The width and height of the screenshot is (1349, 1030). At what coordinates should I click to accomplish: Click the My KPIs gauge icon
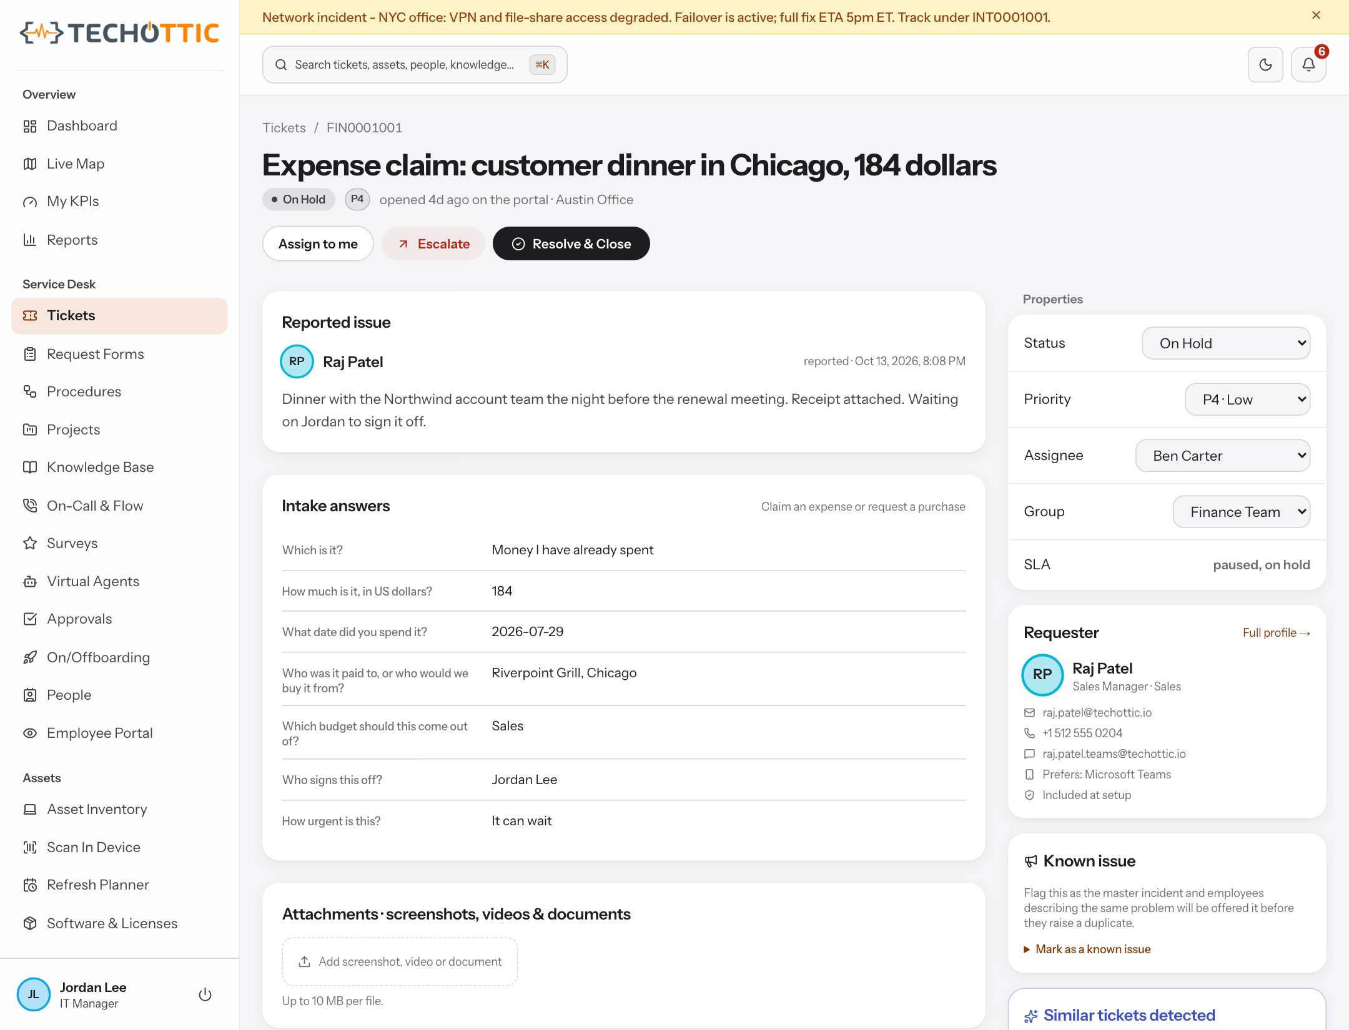[30, 202]
